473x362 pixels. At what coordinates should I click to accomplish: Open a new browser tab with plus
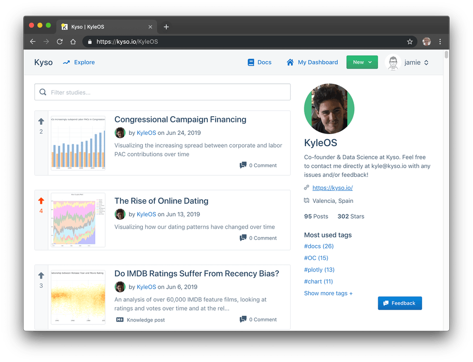pyautogui.click(x=166, y=27)
